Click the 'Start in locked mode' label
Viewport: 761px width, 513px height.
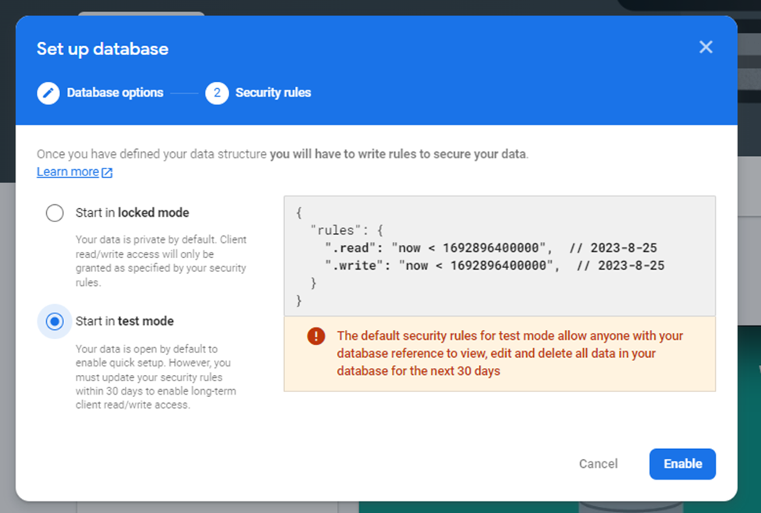coord(132,213)
